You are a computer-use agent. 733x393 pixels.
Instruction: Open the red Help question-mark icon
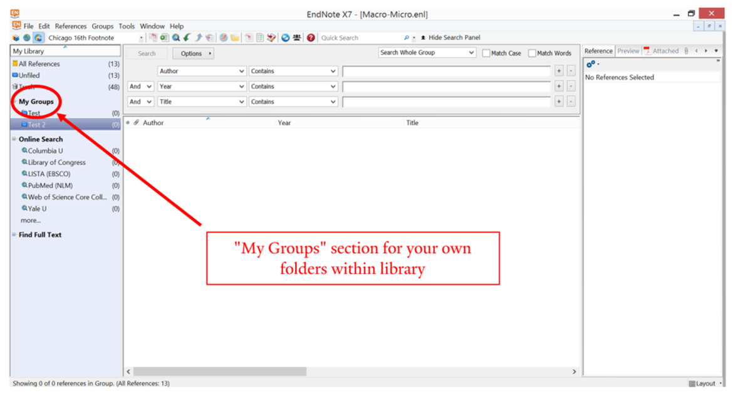311,38
